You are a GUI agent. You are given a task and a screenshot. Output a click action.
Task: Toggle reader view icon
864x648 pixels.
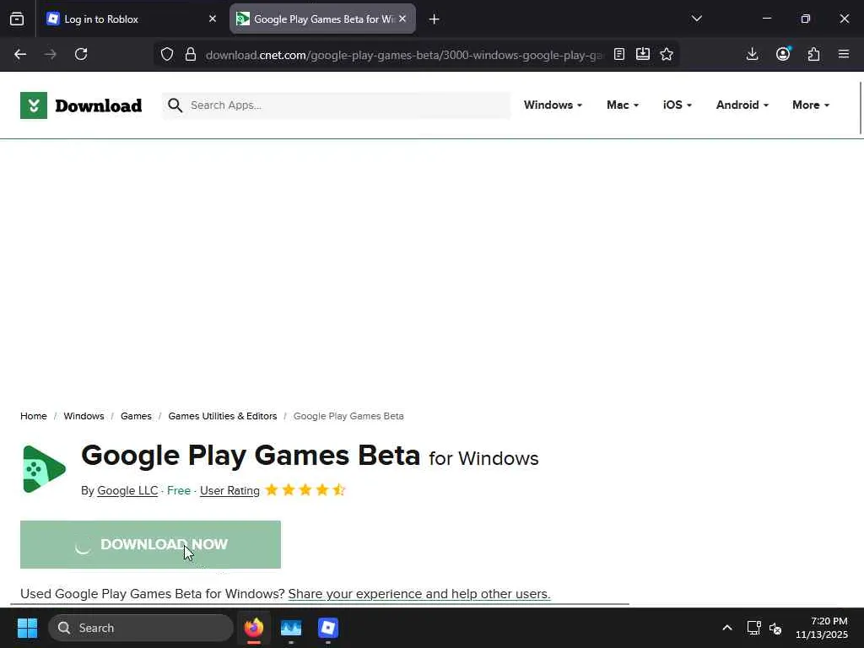619,54
